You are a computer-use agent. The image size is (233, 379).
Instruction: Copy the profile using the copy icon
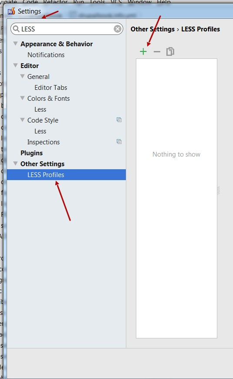coord(170,51)
